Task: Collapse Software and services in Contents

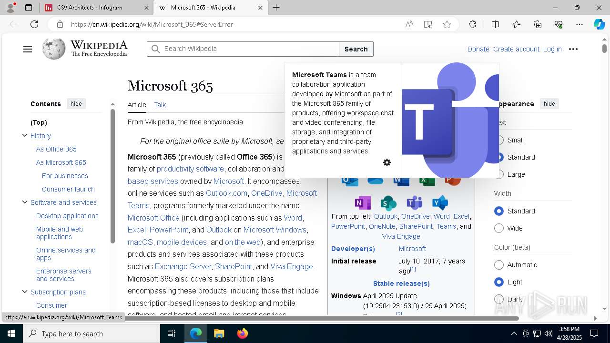Action: tap(25, 202)
